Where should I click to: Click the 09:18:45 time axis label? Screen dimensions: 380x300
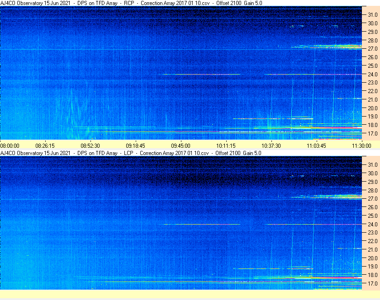click(x=135, y=146)
